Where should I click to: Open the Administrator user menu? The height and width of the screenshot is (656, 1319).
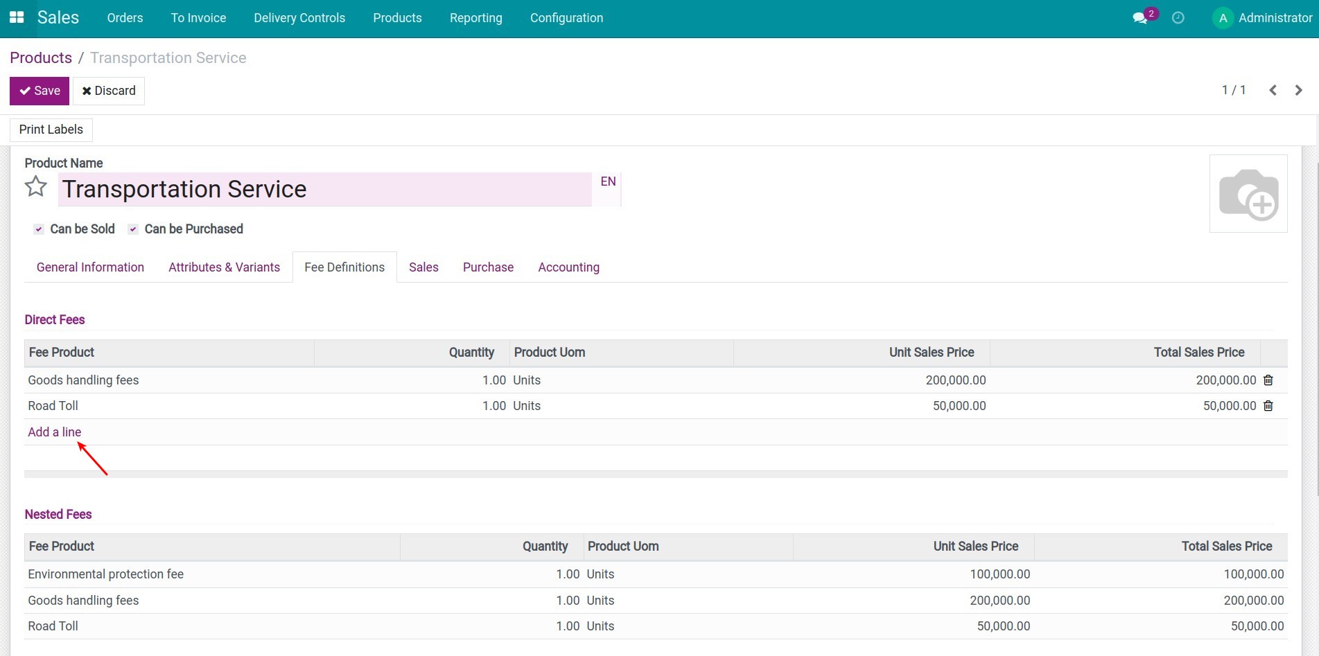tap(1262, 17)
